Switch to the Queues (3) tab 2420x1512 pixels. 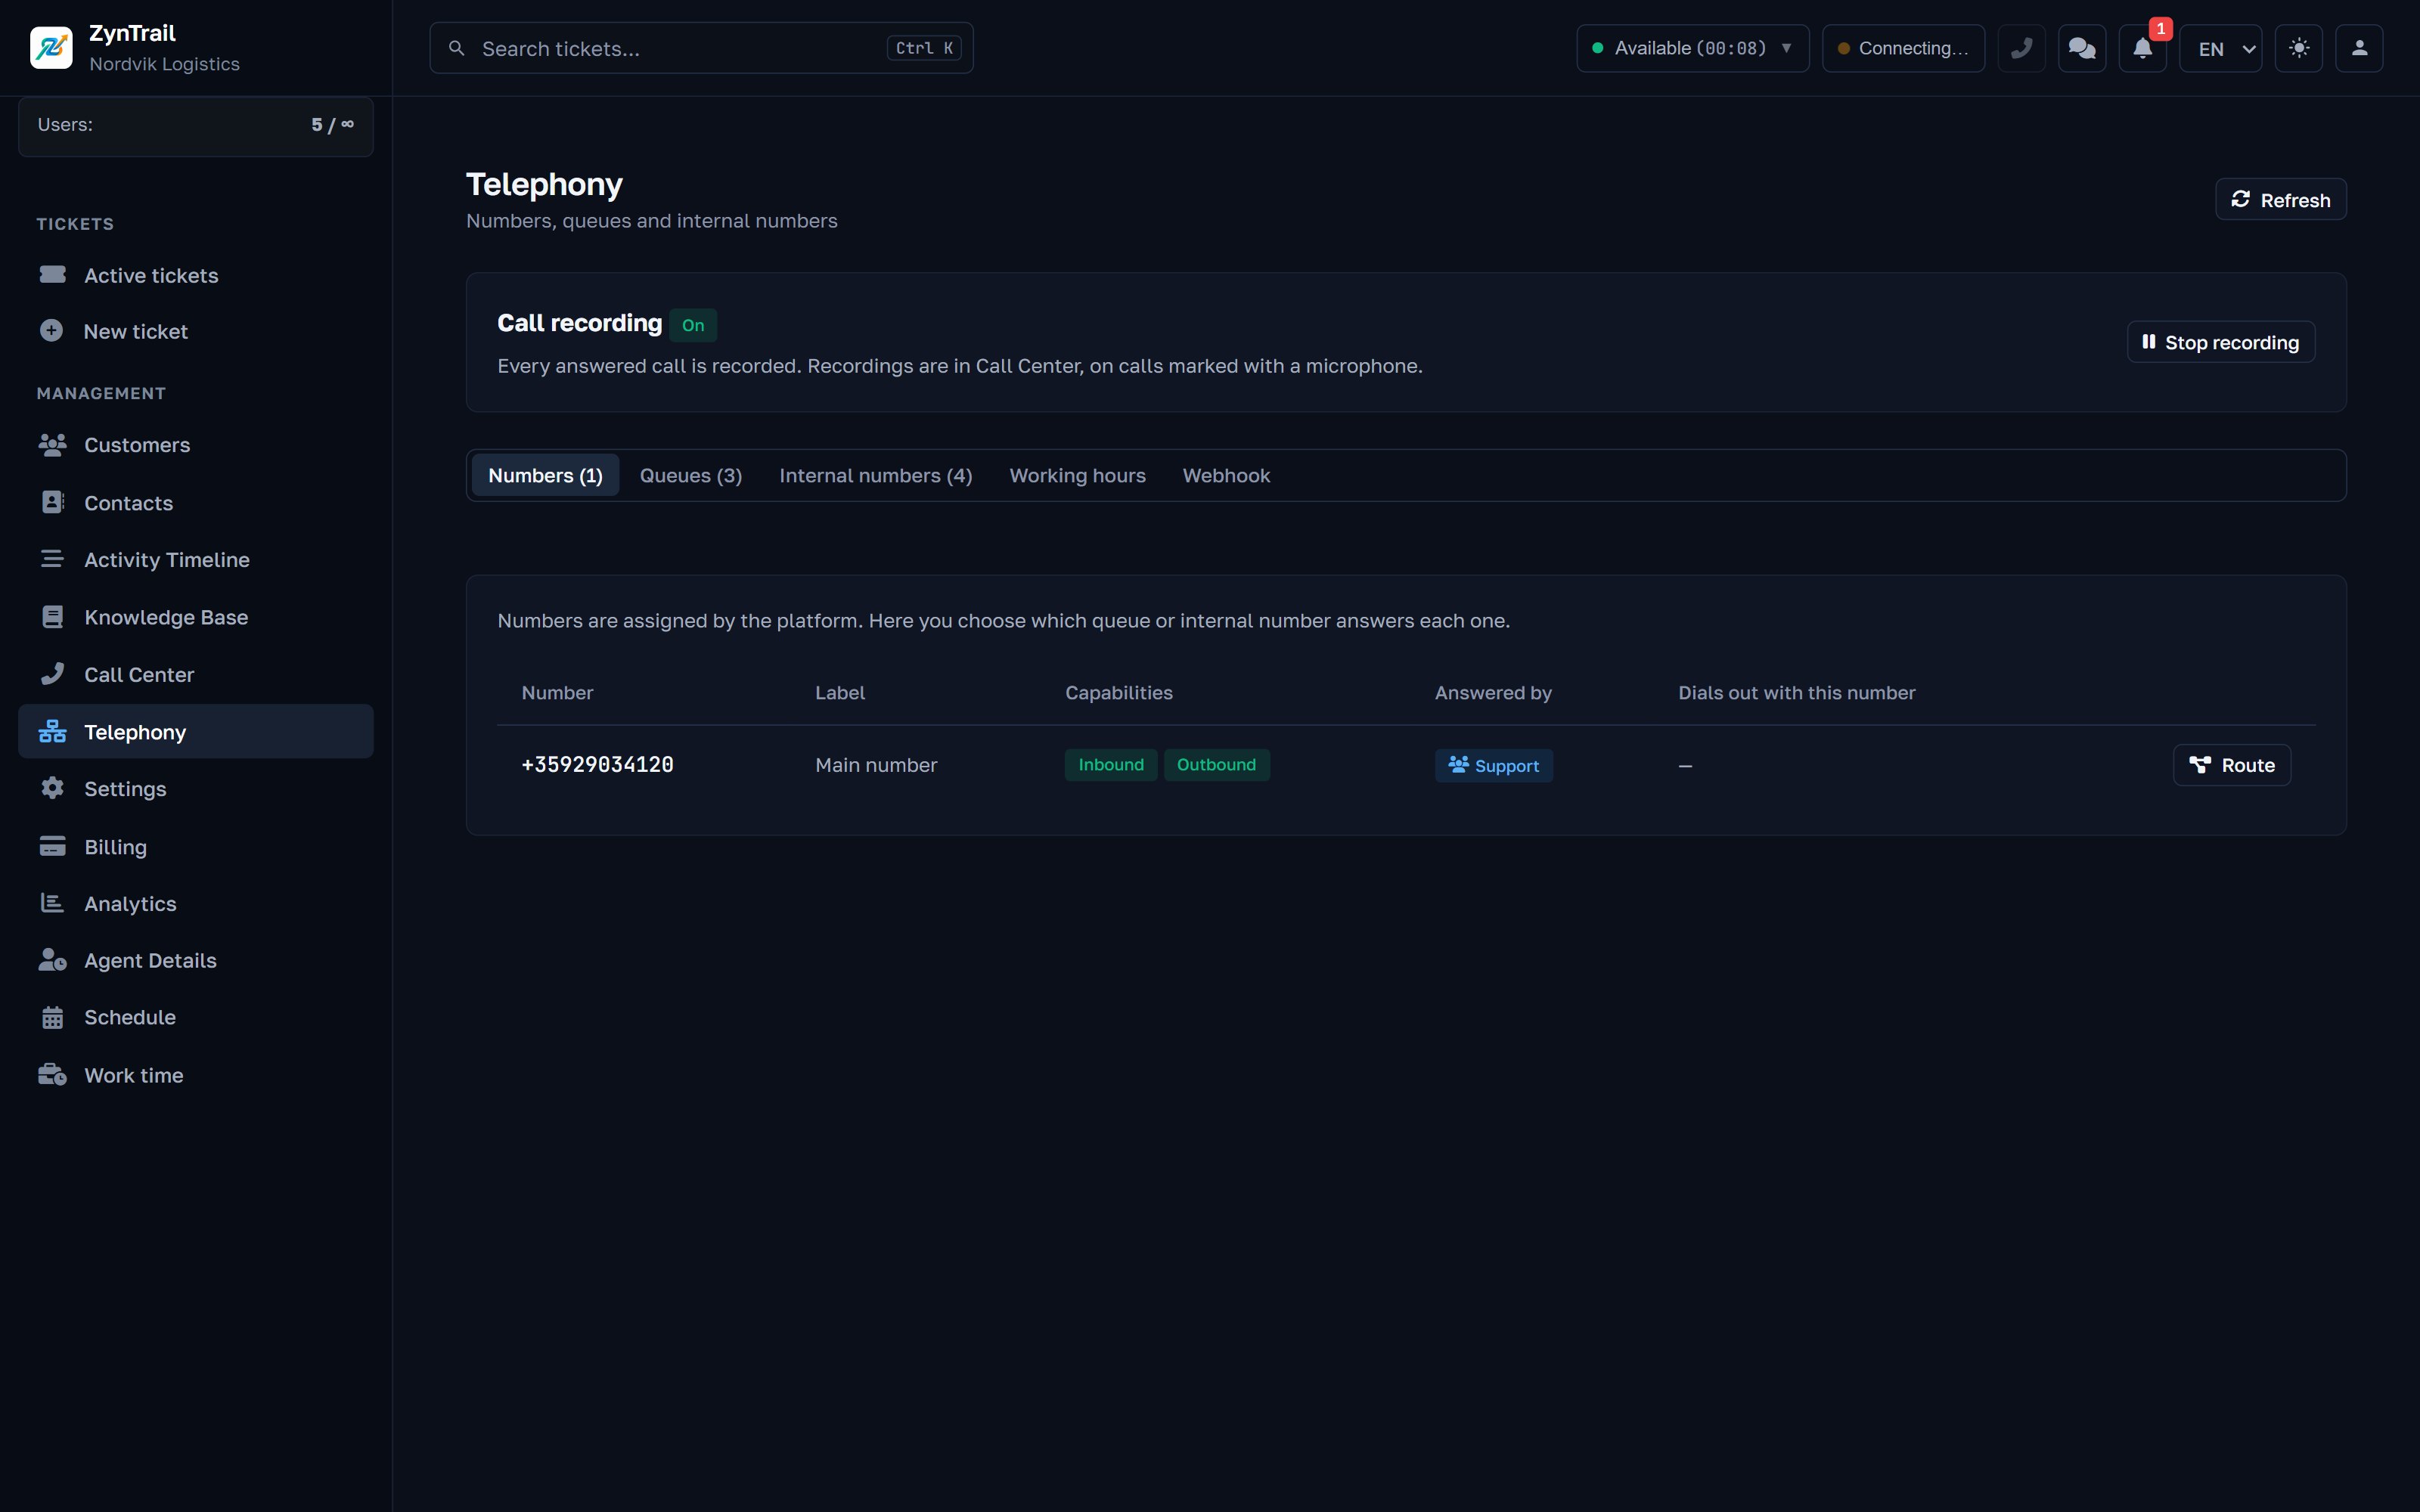tap(691, 475)
